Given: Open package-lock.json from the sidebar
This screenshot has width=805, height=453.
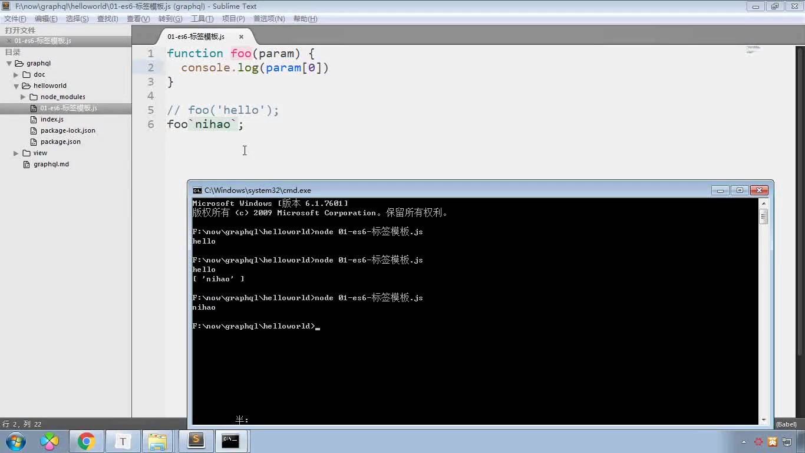Looking at the screenshot, I should tap(68, 130).
